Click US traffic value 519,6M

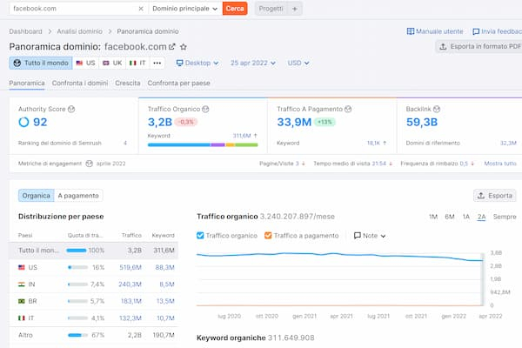tap(130, 267)
